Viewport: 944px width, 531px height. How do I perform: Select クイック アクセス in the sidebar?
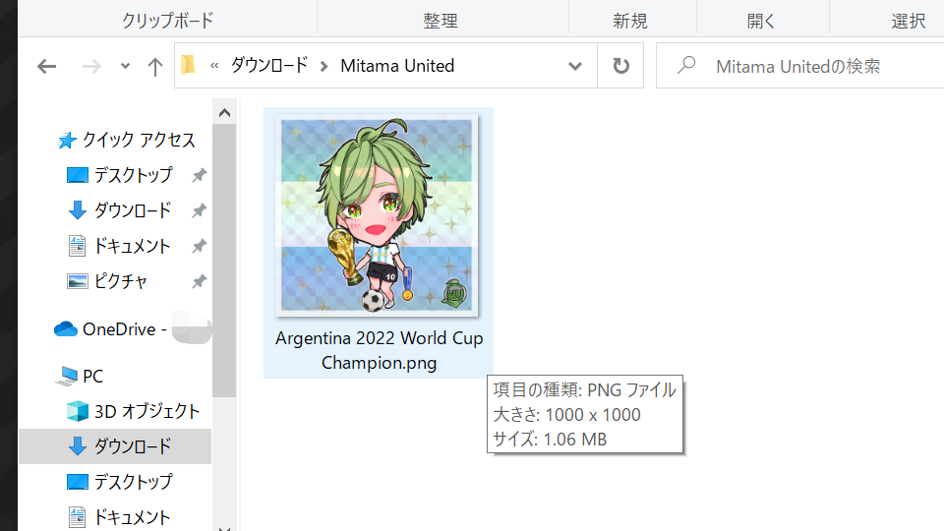[139, 140]
